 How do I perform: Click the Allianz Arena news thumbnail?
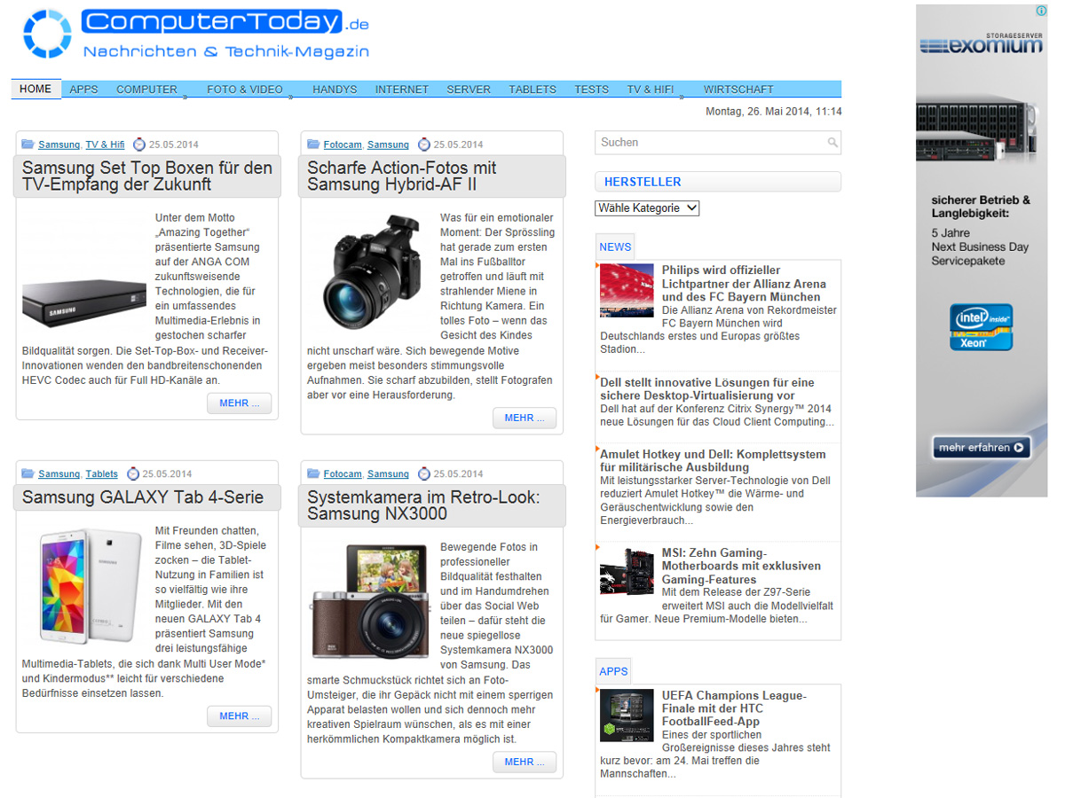(627, 290)
